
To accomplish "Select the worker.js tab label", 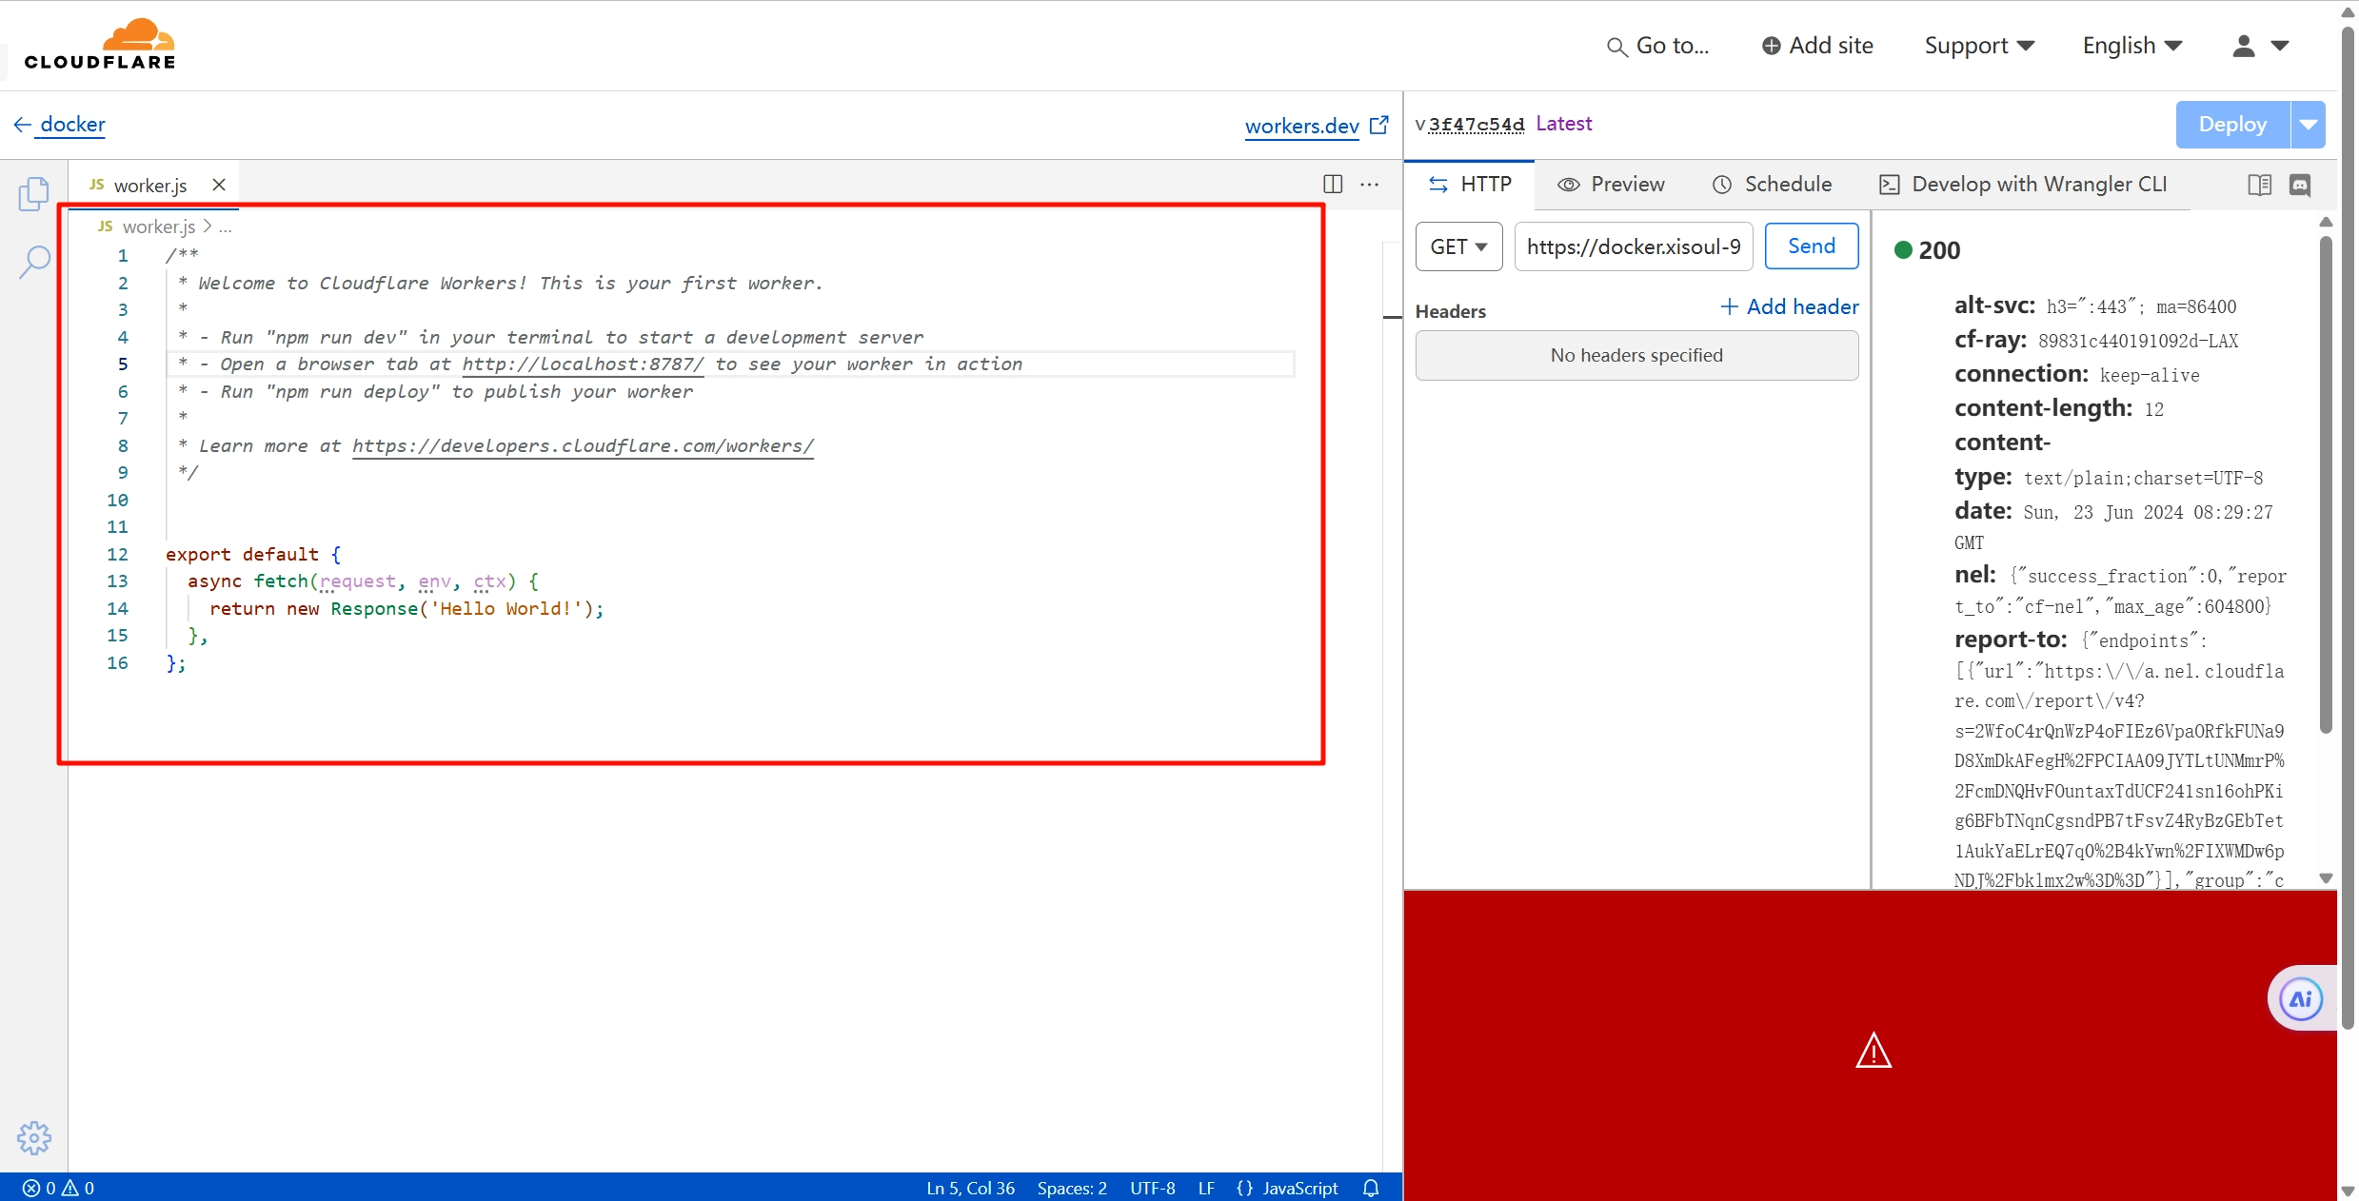I will coord(150,186).
